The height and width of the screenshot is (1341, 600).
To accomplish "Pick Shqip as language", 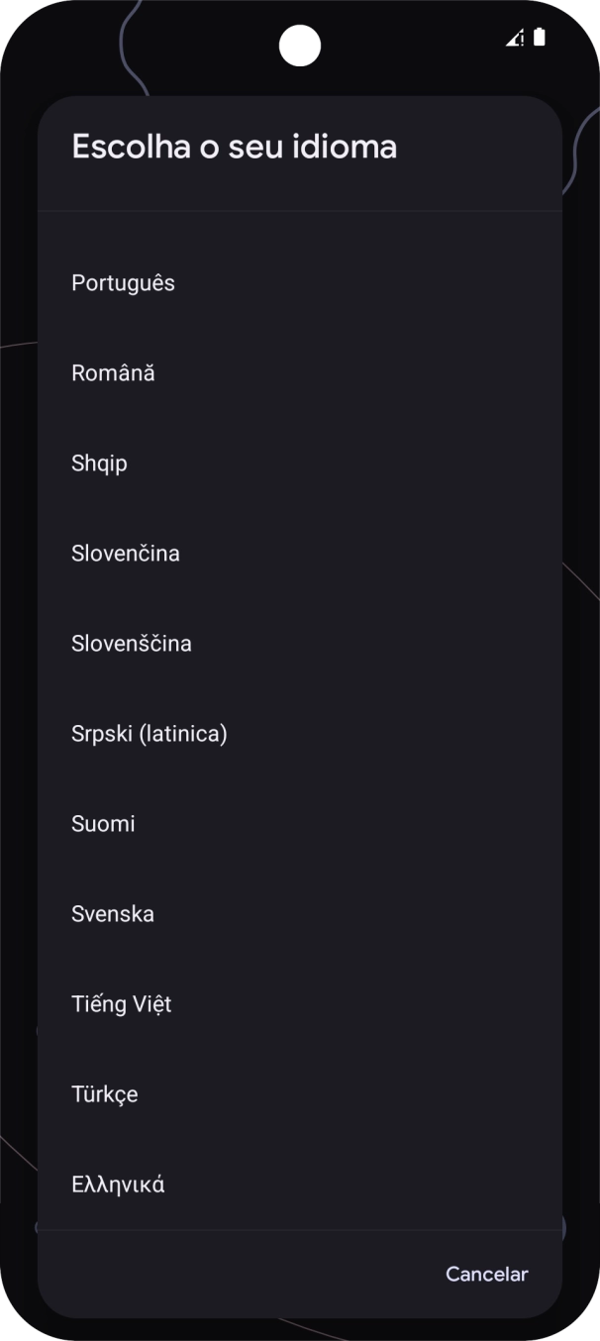I will tap(100, 464).
